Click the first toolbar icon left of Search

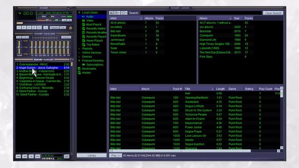(111, 13)
